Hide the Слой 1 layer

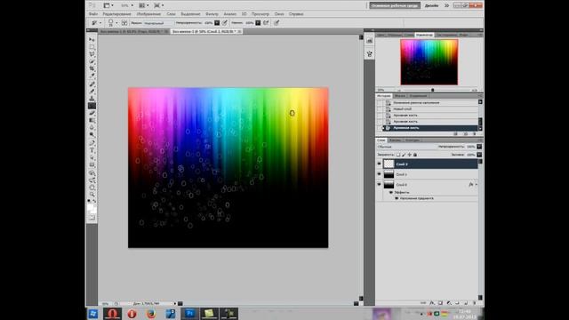click(x=380, y=174)
